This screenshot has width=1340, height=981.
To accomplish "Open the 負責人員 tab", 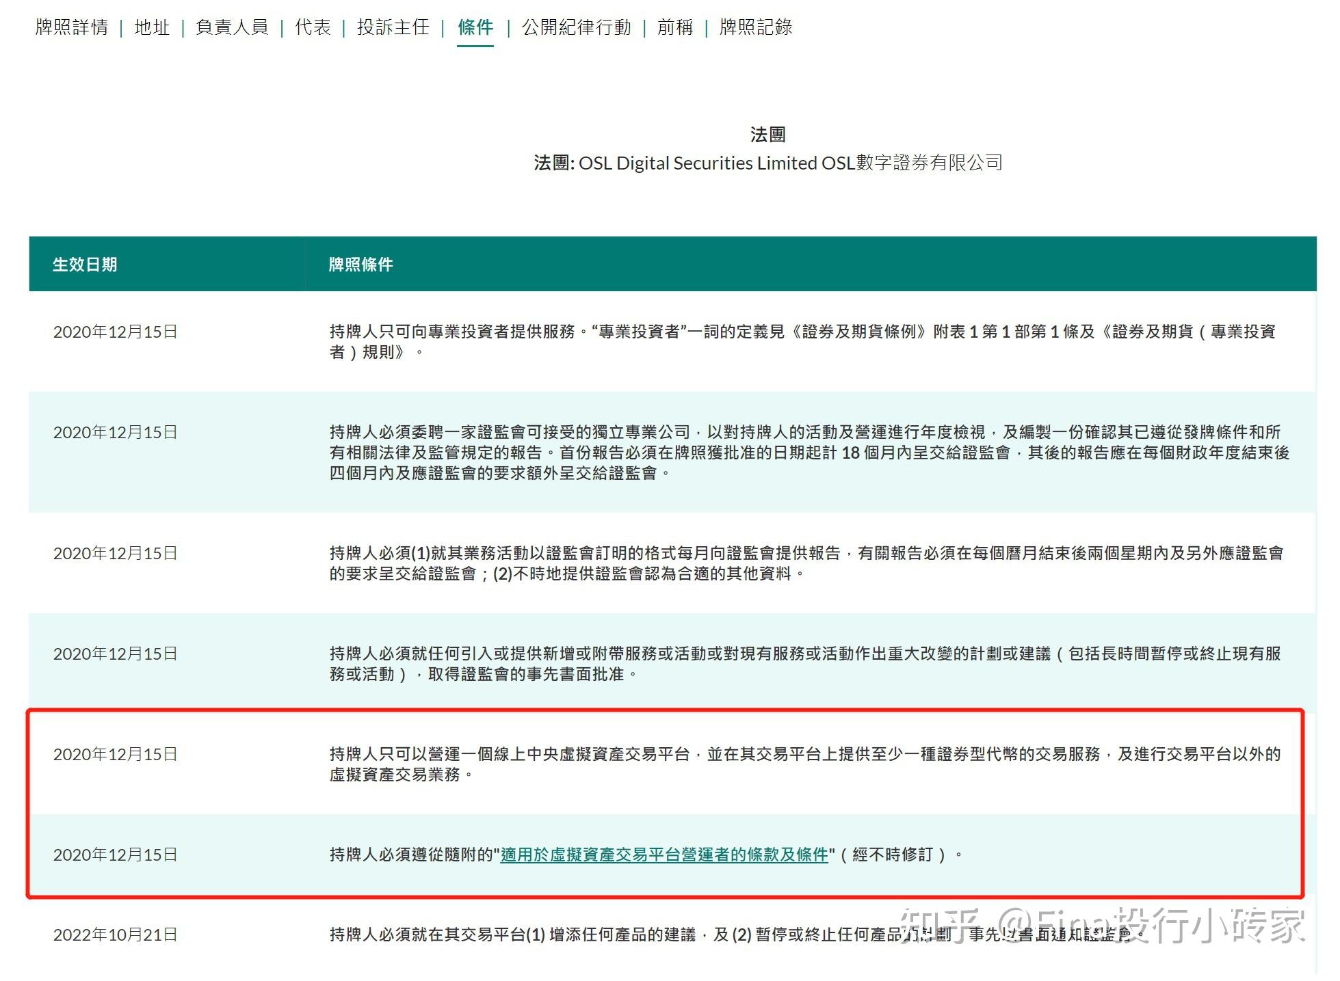I will (232, 29).
